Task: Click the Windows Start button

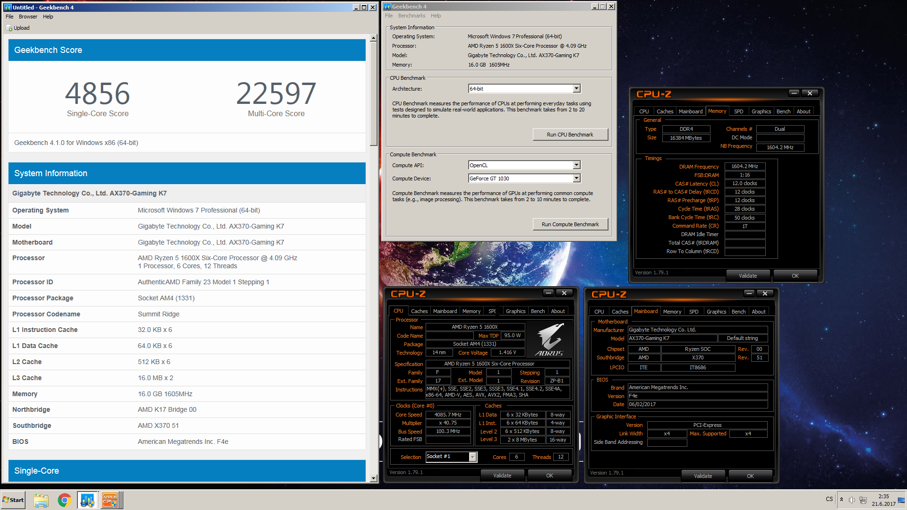Action: 13,500
